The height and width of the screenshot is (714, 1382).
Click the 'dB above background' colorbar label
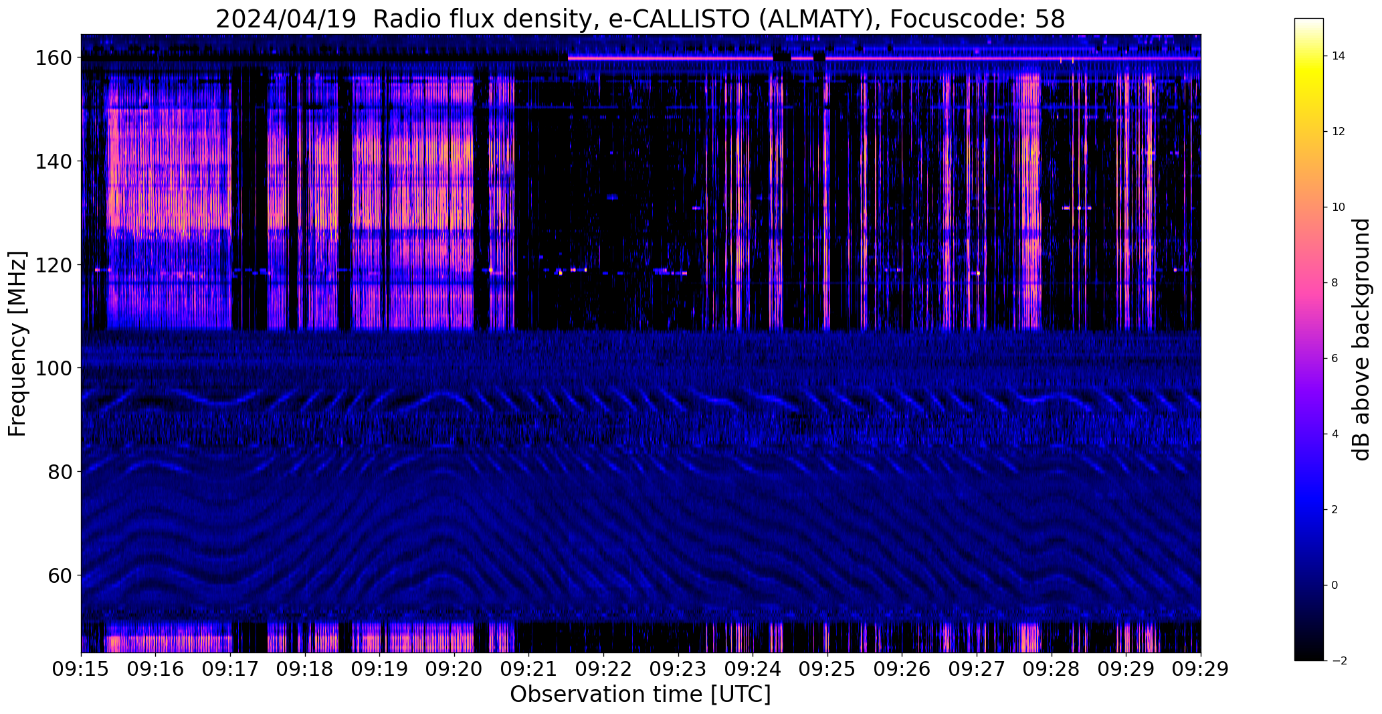1361,339
